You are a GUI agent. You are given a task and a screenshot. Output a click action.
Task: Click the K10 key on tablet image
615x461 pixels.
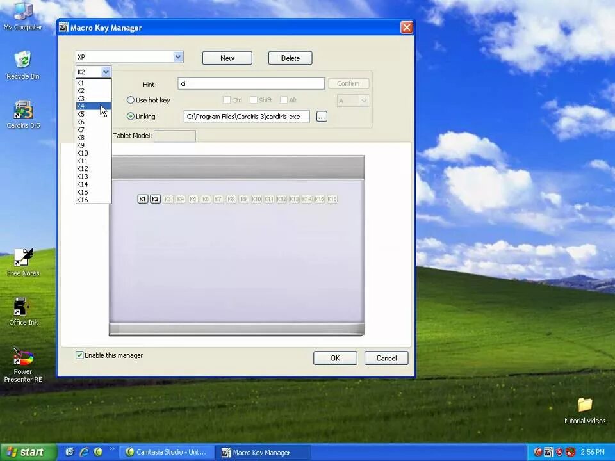coord(256,199)
